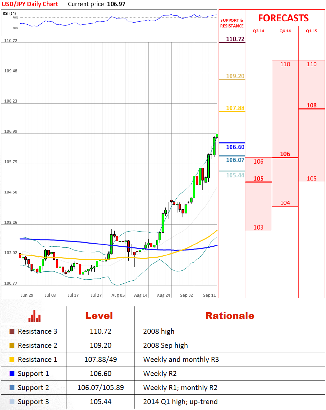Screen dimensions: 326x410
Task: Click the '2008 Sep high' rationale cell
Action: pos(165,345)
